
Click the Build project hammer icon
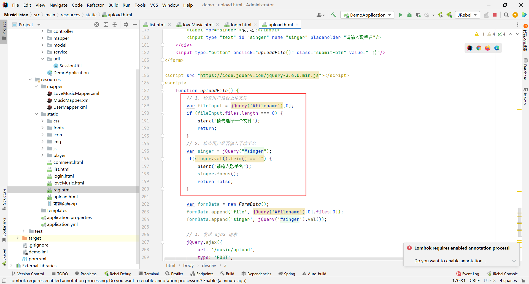point(333,15)
